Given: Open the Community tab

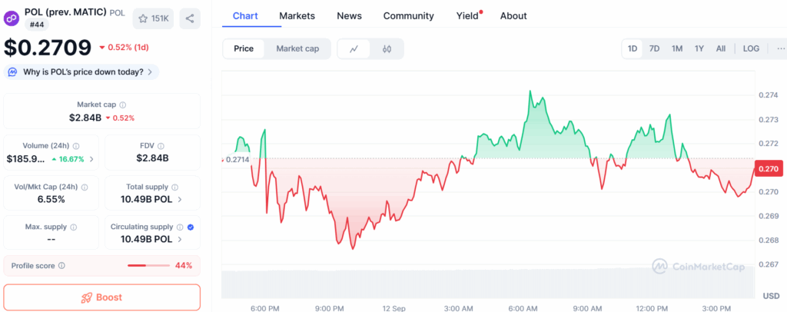Looking at the screenshot, I should [409, 16].
